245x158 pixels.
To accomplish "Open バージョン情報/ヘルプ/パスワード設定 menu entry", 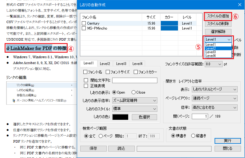I will pos(41,100).
